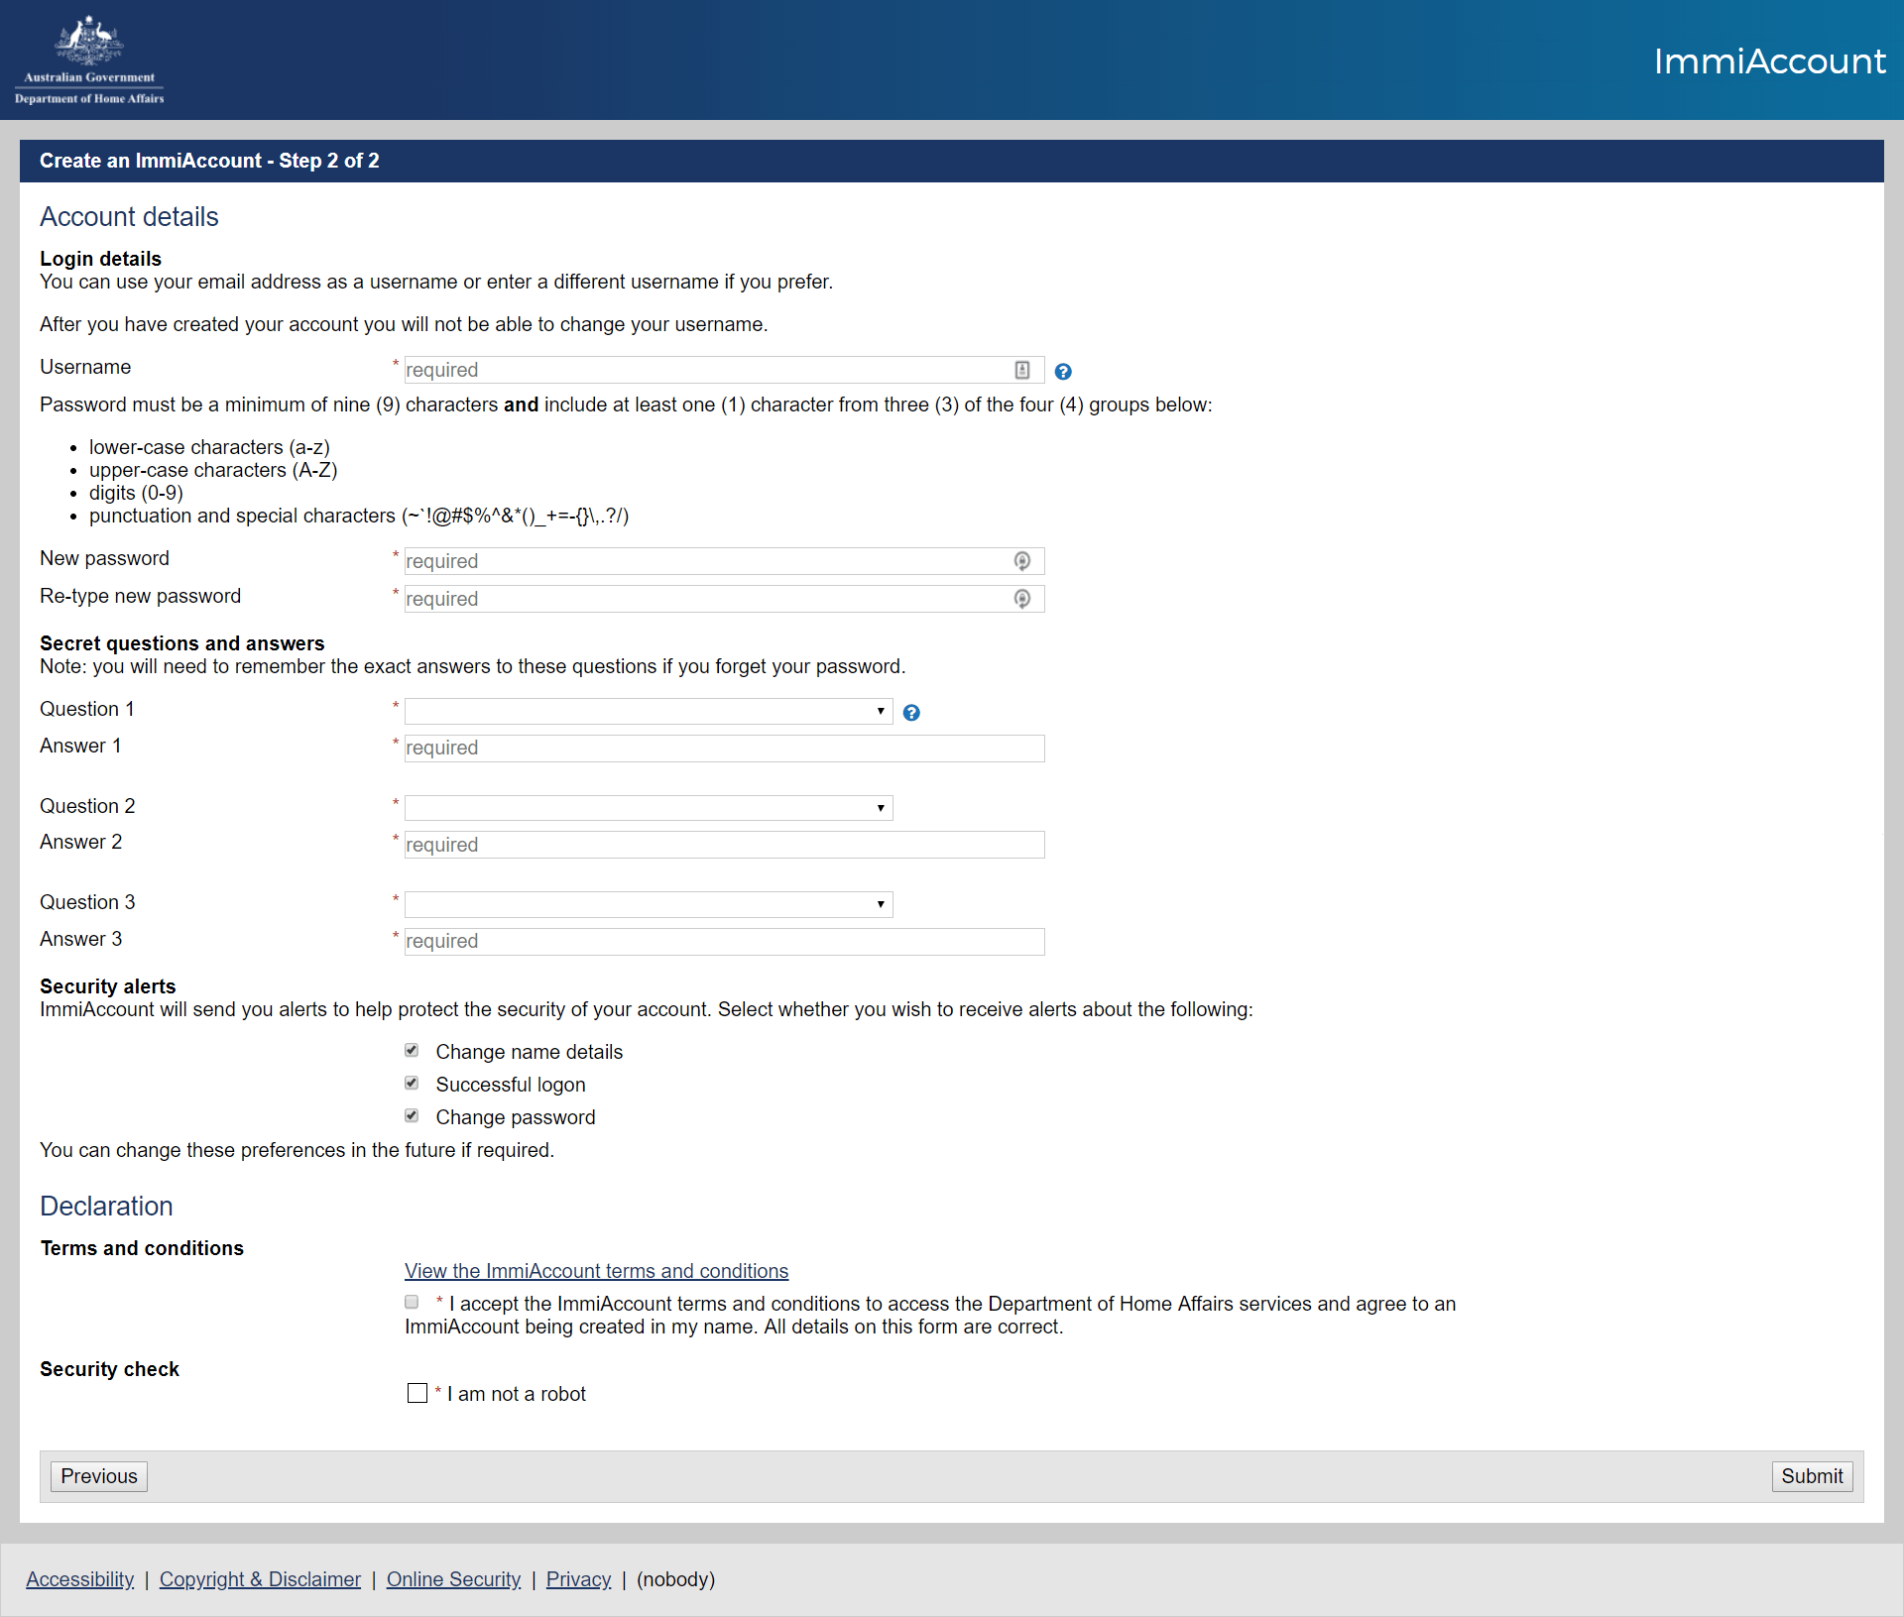Click the Australian Government Home Affairs logo
This screenshot has width=1904, height=1617.
[x=89, y=59]
